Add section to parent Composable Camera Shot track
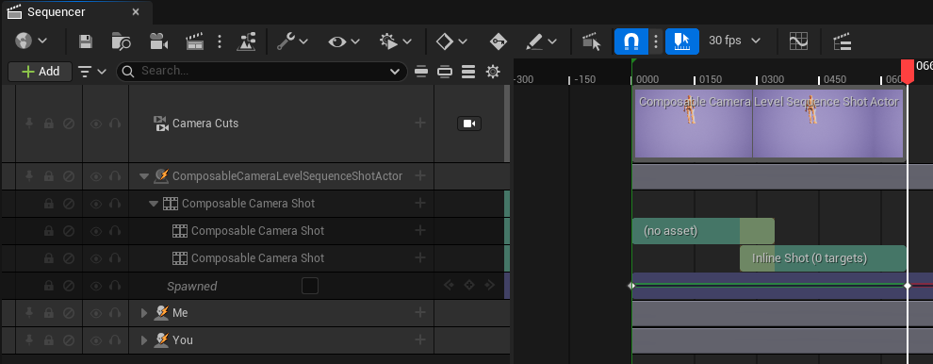This screenshot has height=364, width=933. click(x=420, y=203)
